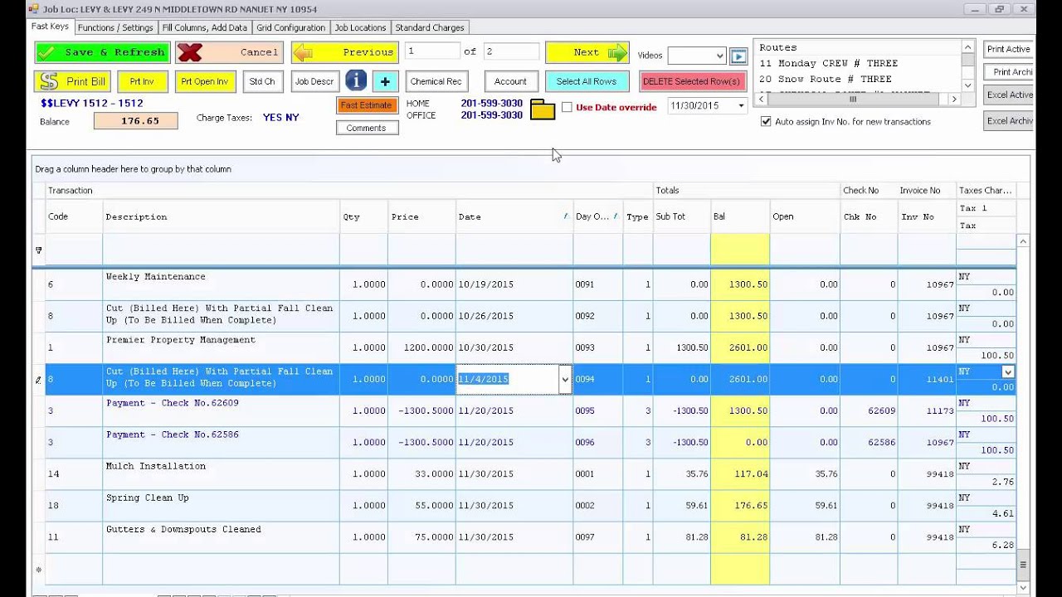Open the NY tax dropdown in selected row
1062x597 pixels.
(x=1008, y=372)
